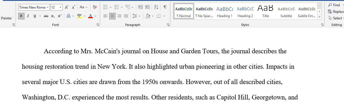344x104 pixels.
Task: Open Styles pane launcher
Action: pyautogui.click(x=322, y=25)
